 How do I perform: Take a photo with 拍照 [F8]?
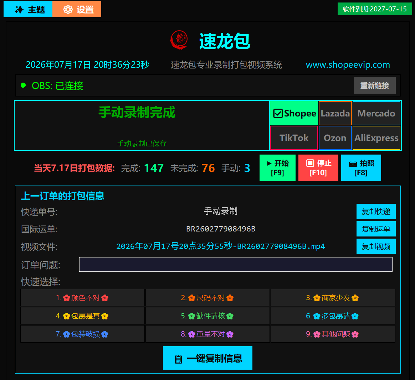(361, 168)
